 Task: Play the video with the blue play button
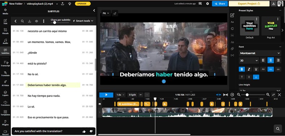tap(106, 95)
